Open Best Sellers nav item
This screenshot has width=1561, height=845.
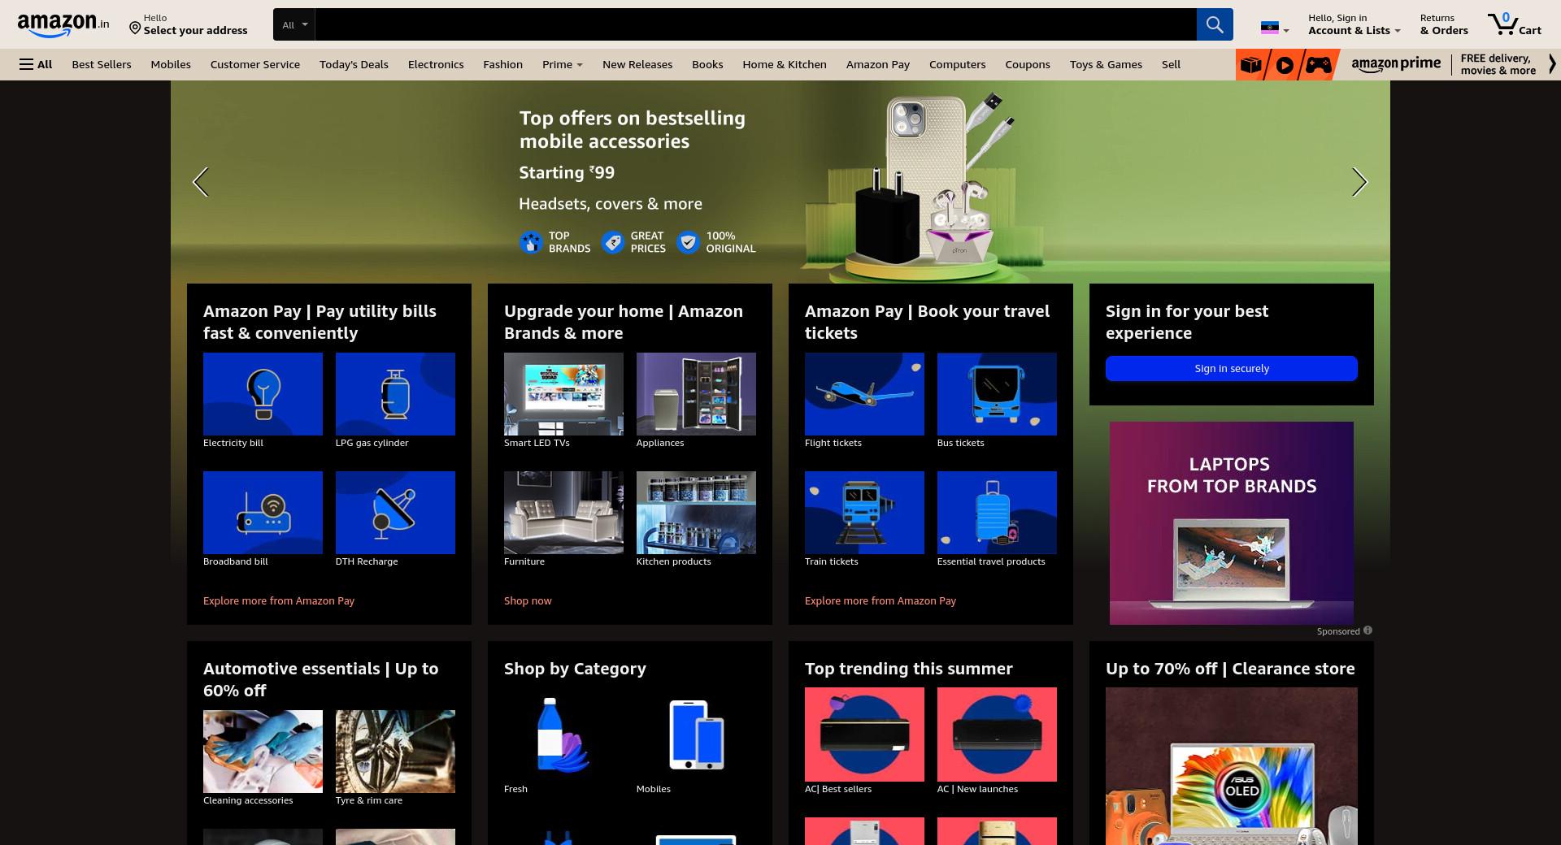[102, 64]
